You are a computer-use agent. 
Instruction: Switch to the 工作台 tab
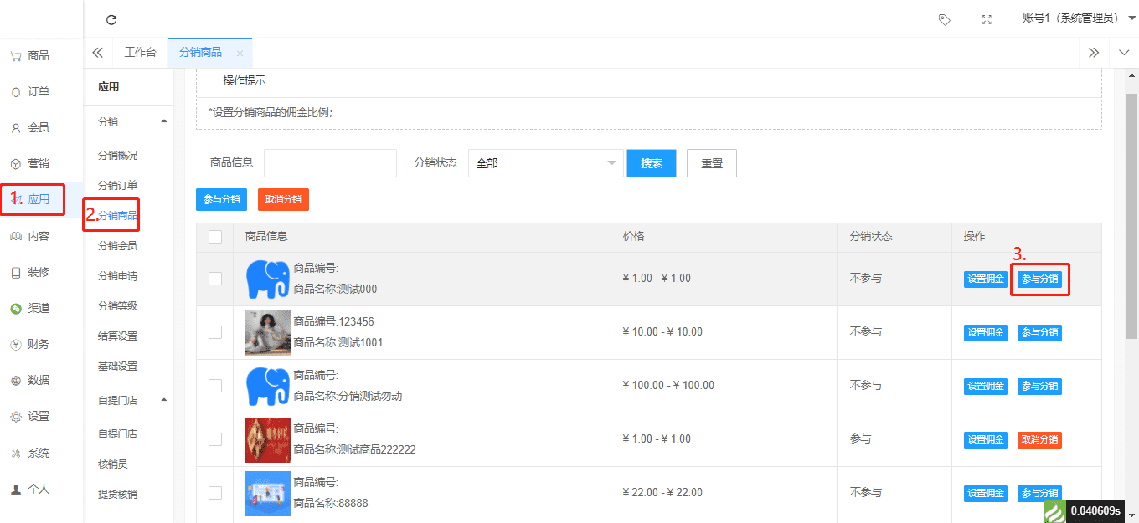(140, 52)
